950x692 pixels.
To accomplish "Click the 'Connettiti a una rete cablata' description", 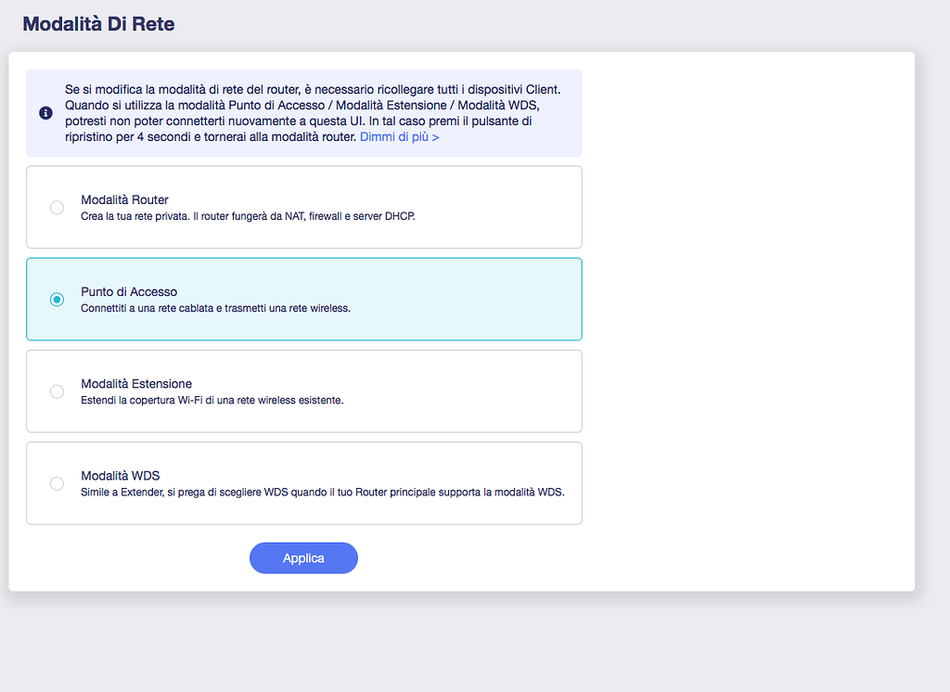I will coord(215,307).
